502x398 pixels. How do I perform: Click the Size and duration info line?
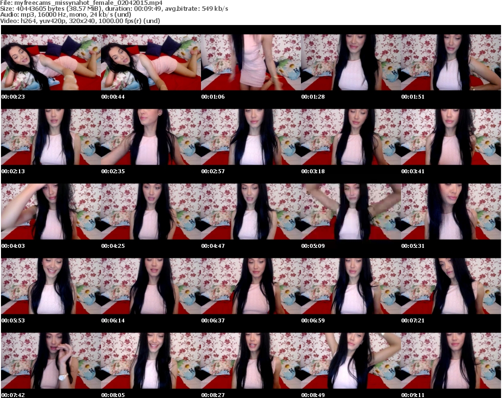[114, 9]
